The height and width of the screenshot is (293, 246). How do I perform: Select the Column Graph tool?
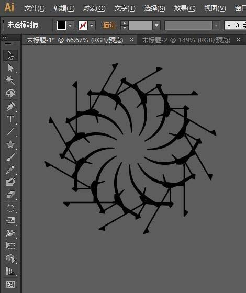tap(10, 272)
